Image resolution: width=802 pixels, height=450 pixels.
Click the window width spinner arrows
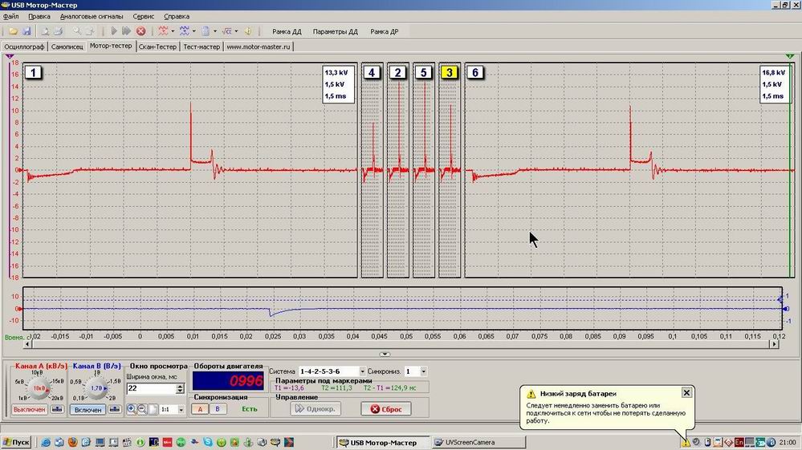point(180,388)
